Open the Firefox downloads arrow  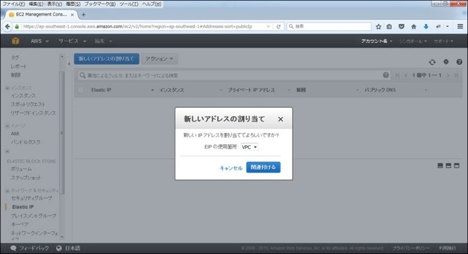coord(425,26)
